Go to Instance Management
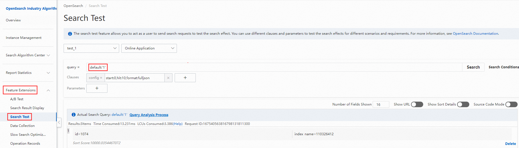Screen dimensions: 519x148 [24, 38]
